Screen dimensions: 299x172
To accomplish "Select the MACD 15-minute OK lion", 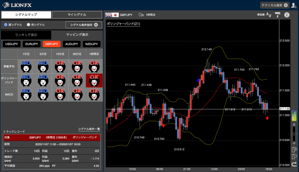I will 60,94.
